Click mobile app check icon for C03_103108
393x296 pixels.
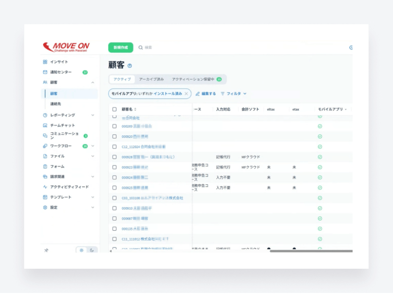click(x=320, y=198)
